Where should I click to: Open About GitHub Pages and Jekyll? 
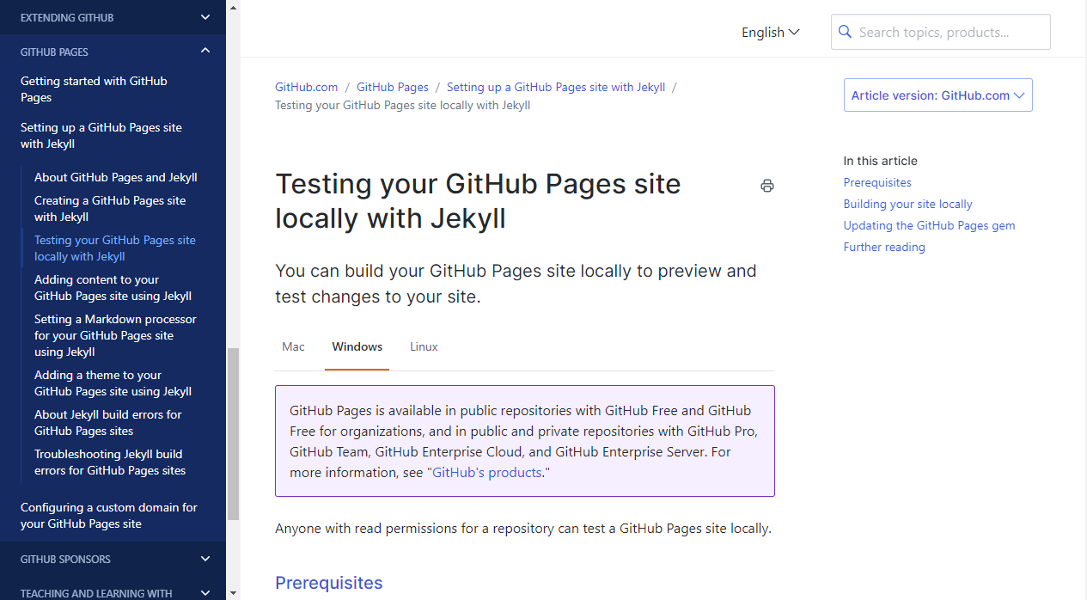point(116,177)
